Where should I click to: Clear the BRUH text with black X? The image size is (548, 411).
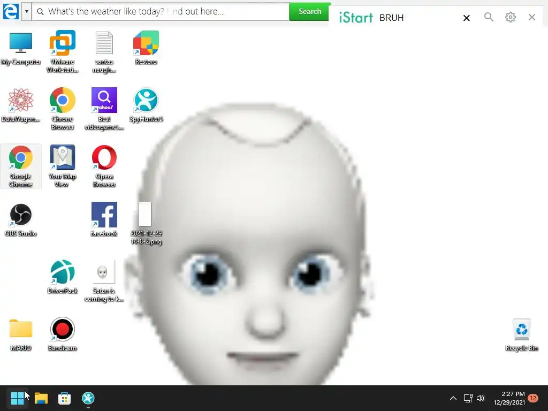466,18
